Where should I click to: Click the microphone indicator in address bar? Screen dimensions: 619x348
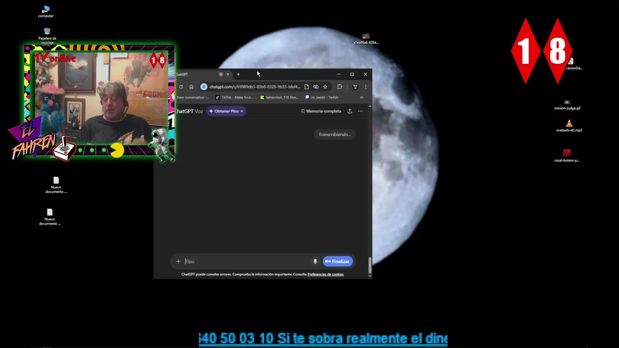click(204, 87)
